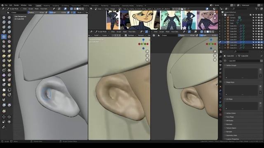264x148 pixels.
Task: Toggle Y mirror symmetry in middle viewport
Action: [x=118, y=35]
